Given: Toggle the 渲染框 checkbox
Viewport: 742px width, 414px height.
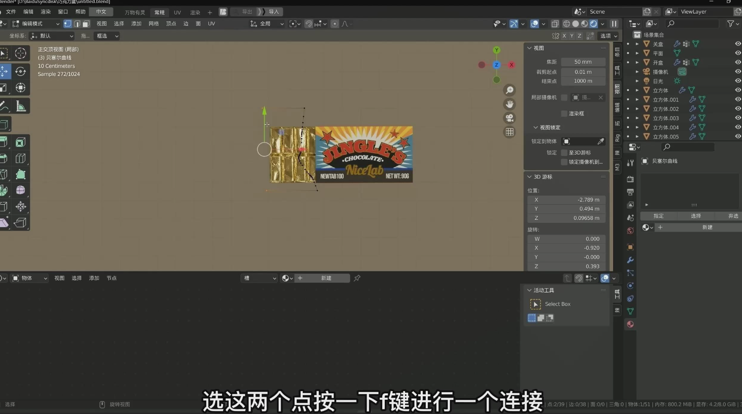Looking at the screenshot, I should [x=564, y=114].
